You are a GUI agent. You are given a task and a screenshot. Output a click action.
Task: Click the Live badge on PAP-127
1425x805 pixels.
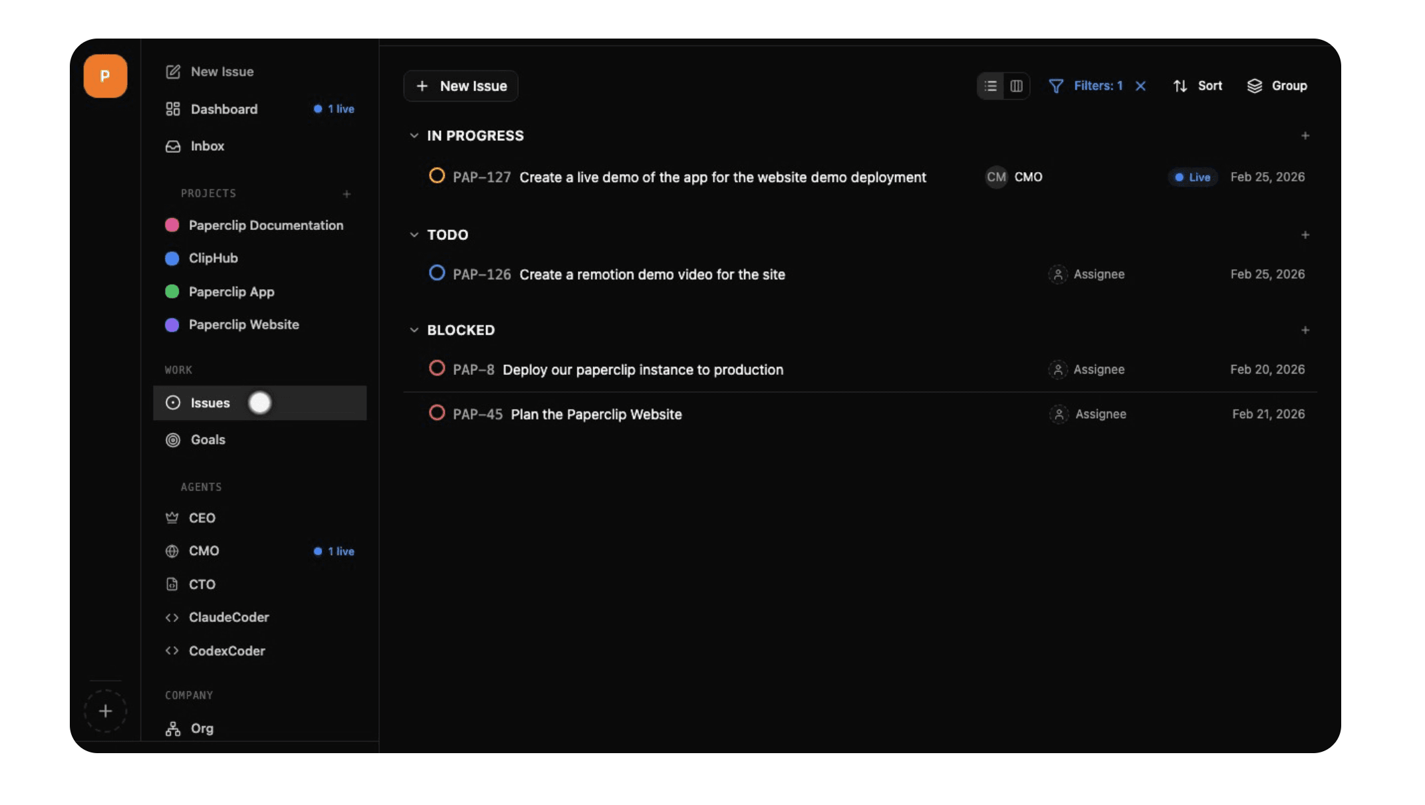pyautogui.click(x=1193, y=177)
